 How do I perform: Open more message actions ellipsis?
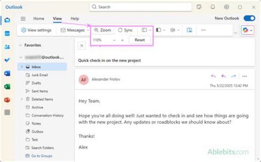245,76
